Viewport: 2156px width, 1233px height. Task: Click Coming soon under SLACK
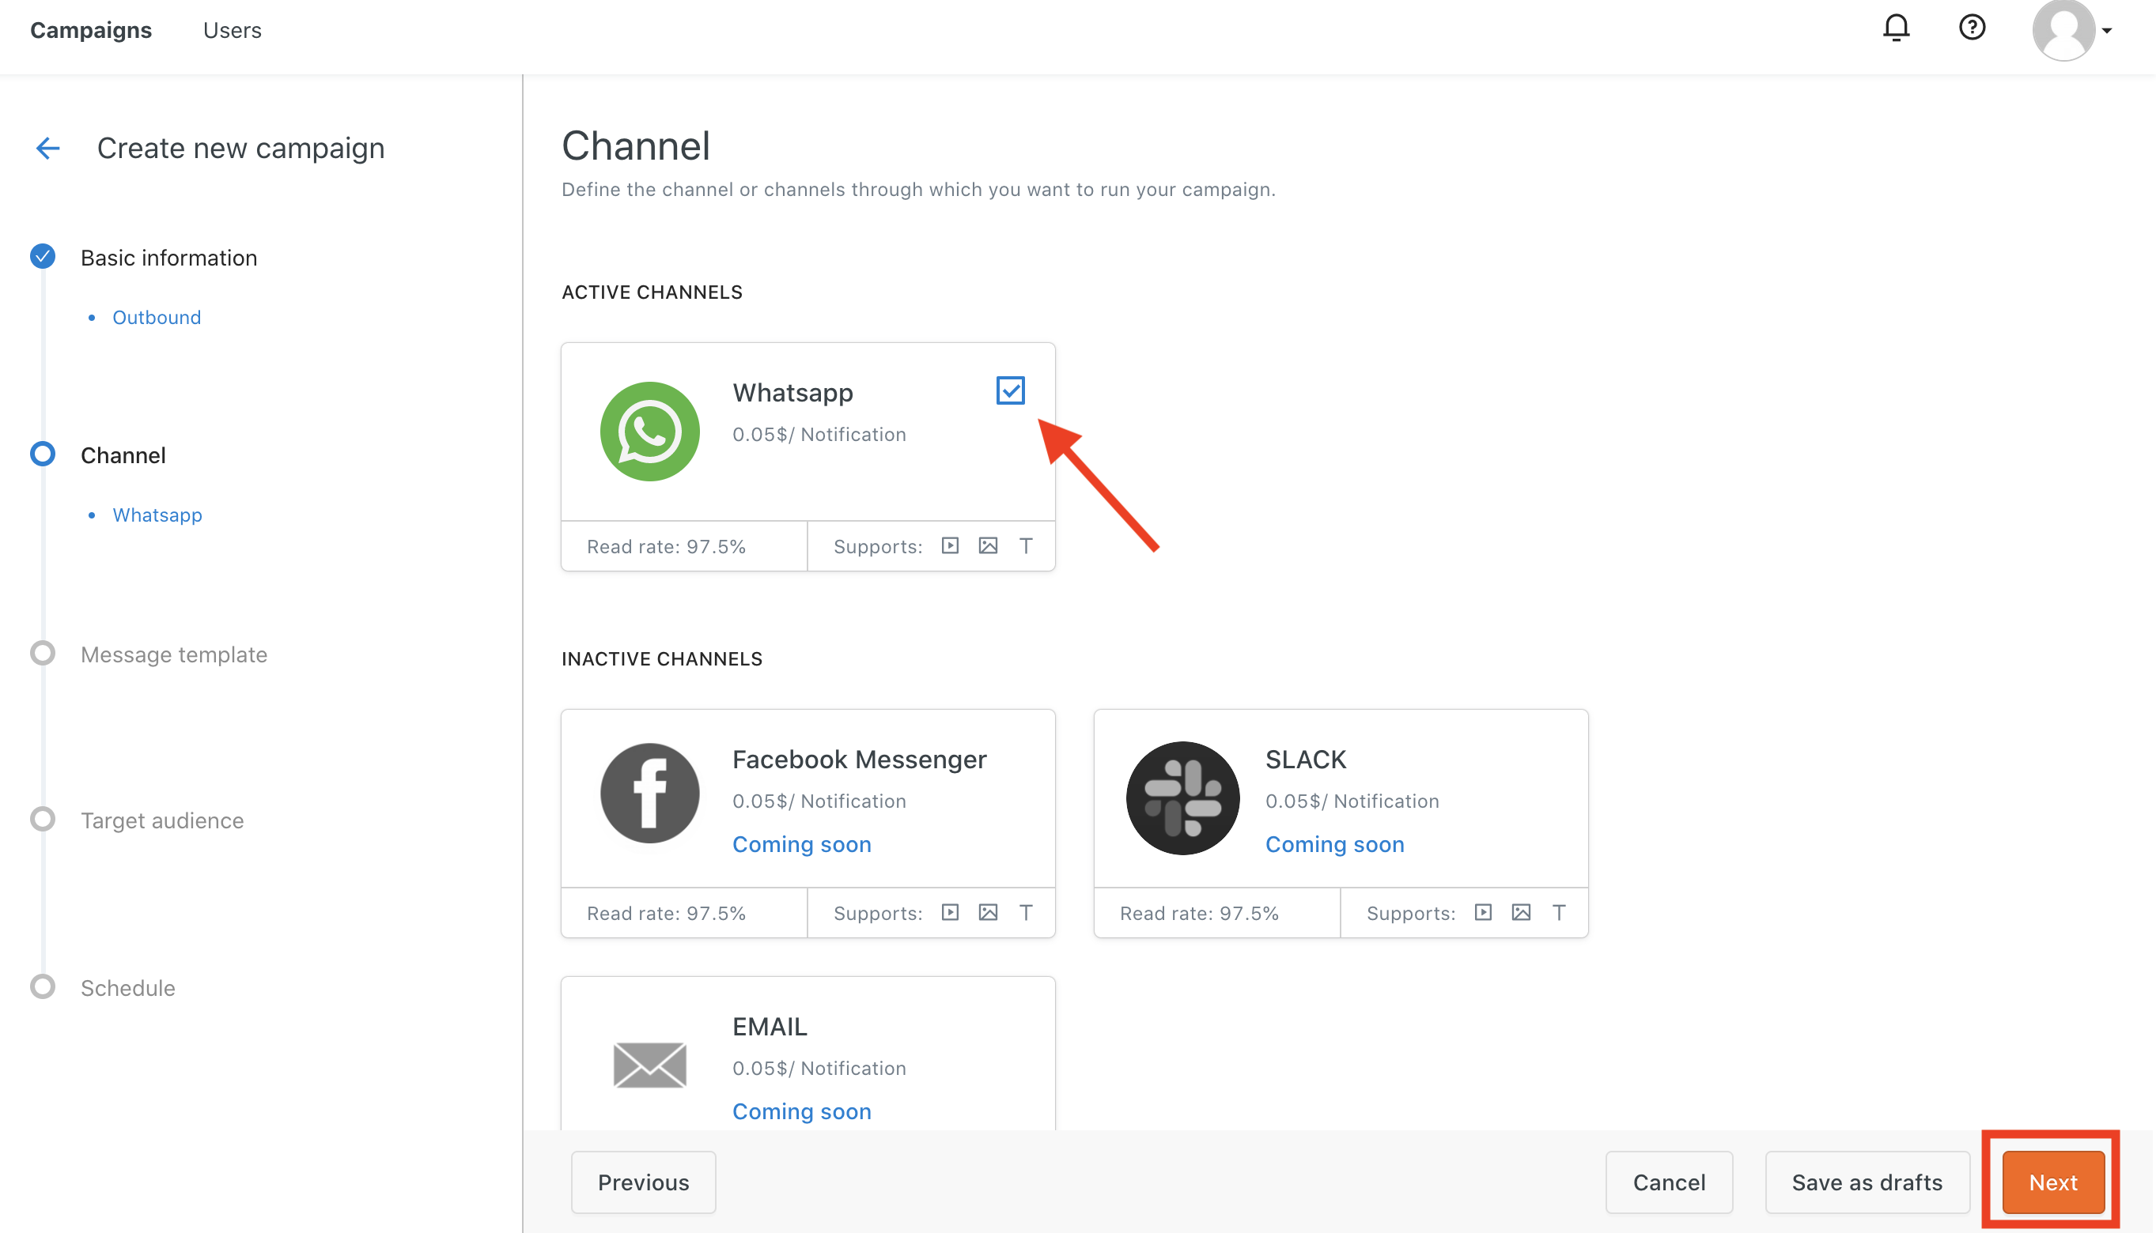(x=1334, y=844)
